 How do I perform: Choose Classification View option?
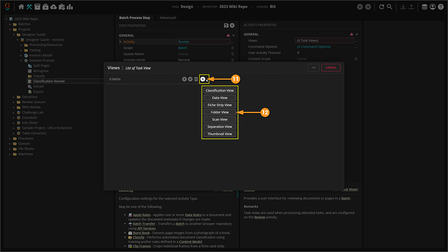coord(220,90)
